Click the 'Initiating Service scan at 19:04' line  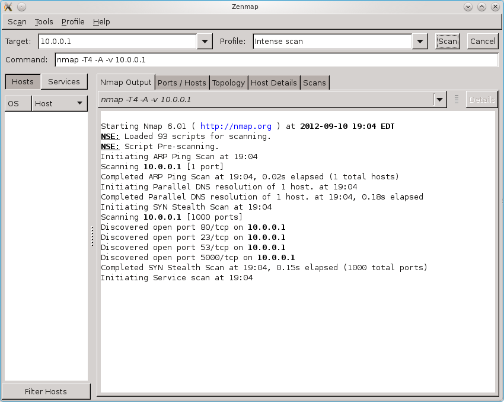pyautogui.click(x=177, y=278)
